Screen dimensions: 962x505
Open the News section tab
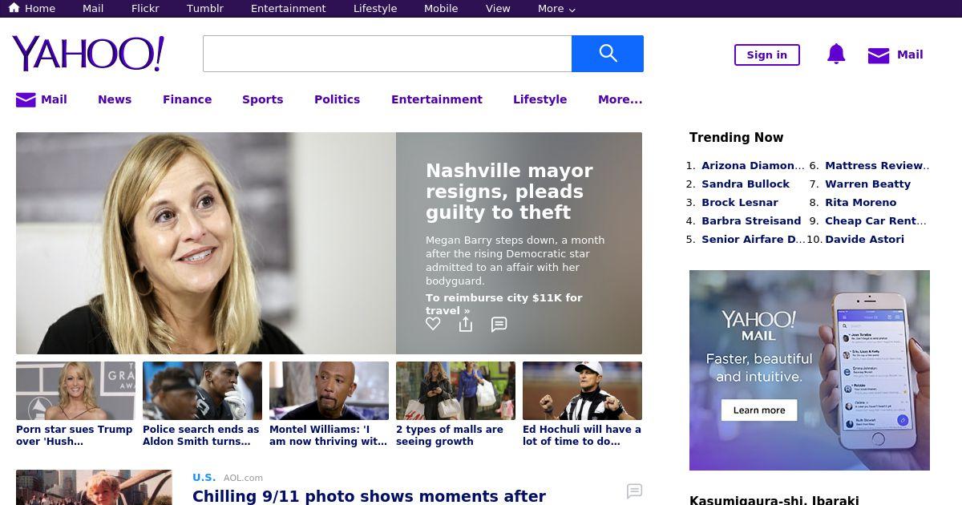click(x=115, y=99)
